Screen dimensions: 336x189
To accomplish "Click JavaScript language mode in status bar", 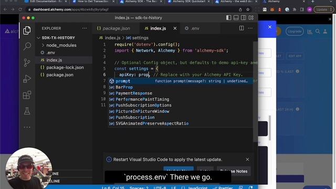I will click(197, 187).
